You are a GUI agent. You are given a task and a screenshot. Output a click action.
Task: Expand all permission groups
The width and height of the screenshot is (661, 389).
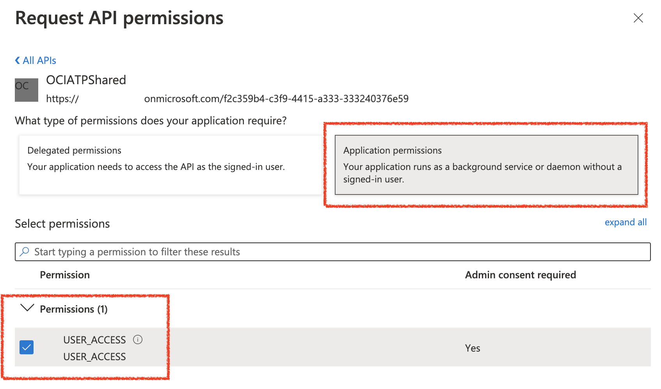pos(625,222)
